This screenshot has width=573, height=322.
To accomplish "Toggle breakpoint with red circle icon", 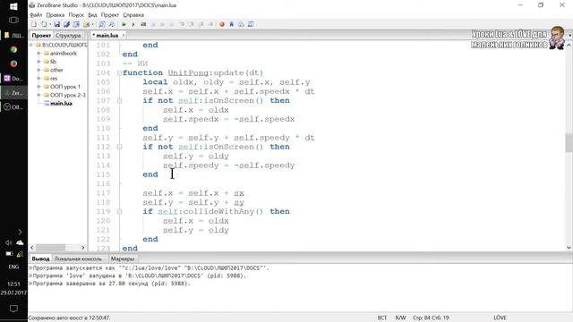I will coord(222,24).
